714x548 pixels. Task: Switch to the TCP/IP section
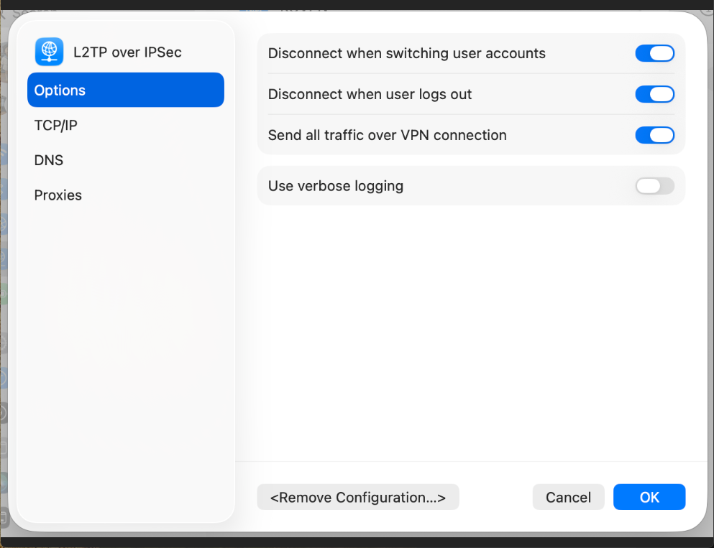(56, 125)
